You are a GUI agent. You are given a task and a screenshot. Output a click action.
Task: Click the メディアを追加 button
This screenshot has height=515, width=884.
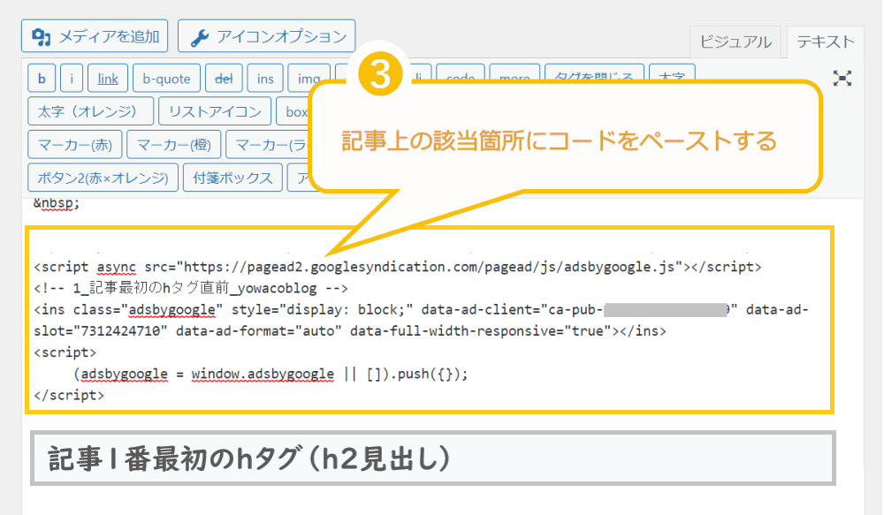(x=95, y=36)
